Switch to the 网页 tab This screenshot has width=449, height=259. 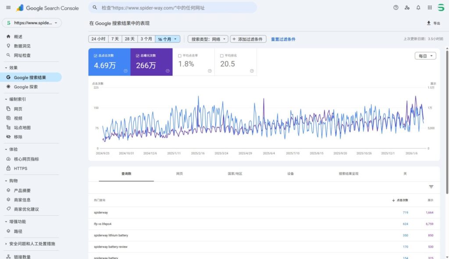click(x=179, y=174)
